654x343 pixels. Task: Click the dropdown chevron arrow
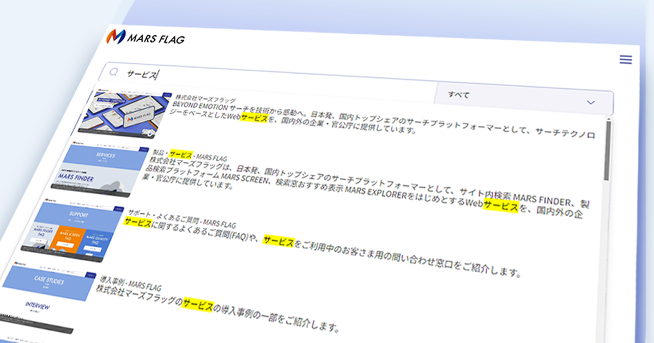590,102
